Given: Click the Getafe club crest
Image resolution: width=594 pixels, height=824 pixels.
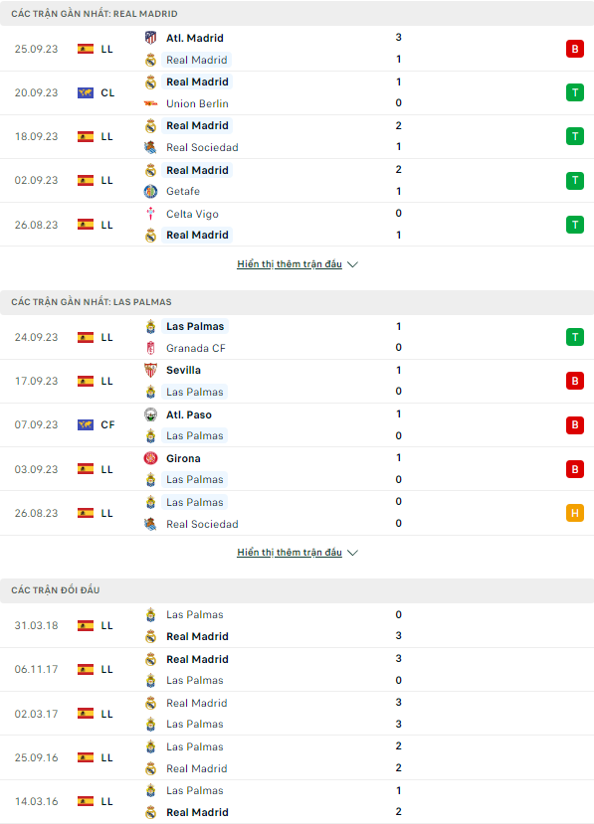Looking at the screenshot, I should point(150,191).
